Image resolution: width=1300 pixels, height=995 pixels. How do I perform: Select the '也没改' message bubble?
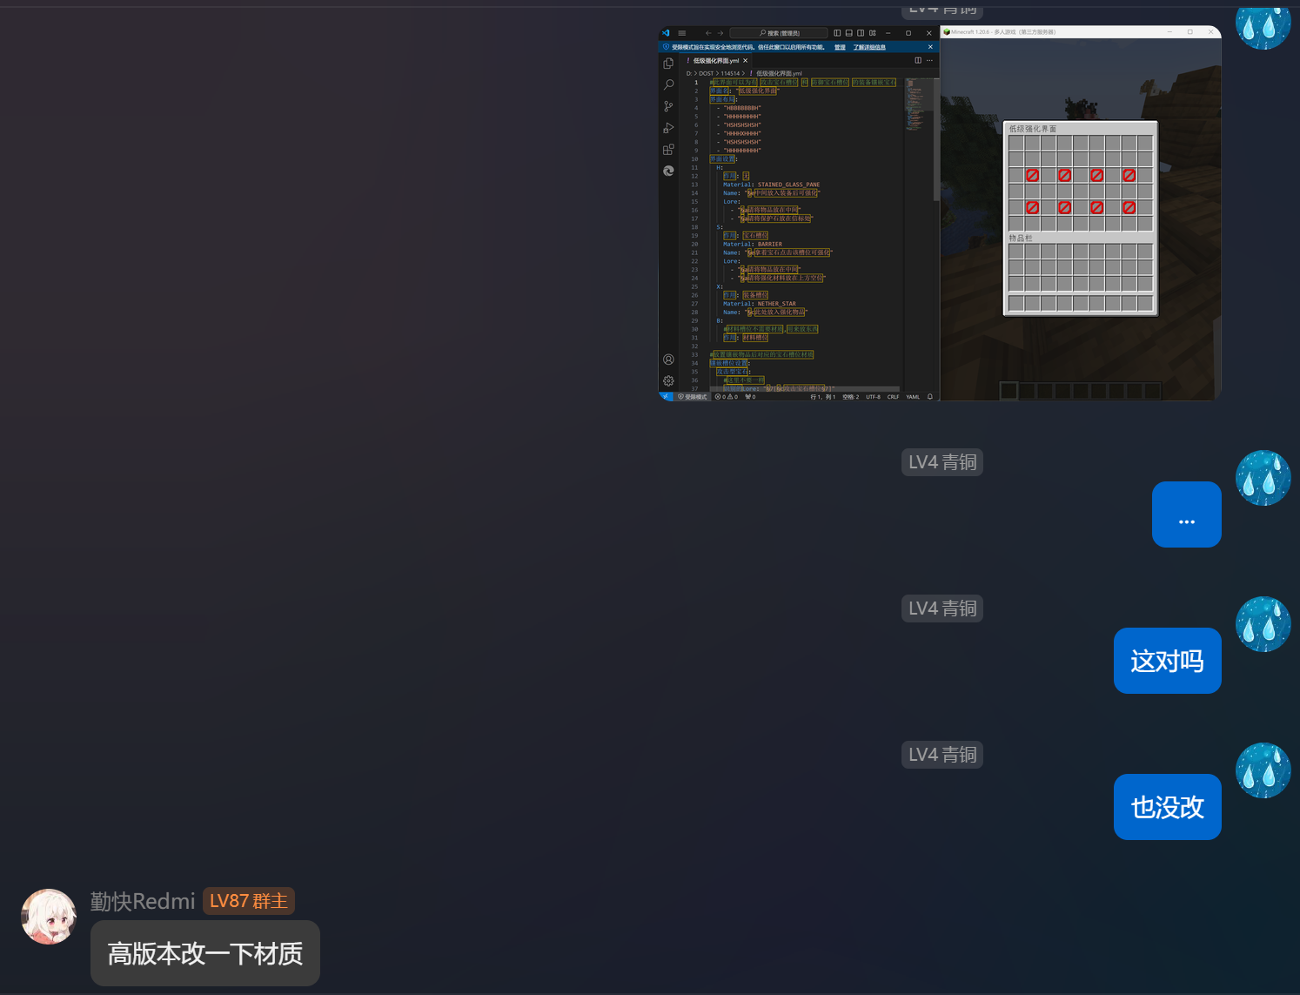tap(1168, 807)
